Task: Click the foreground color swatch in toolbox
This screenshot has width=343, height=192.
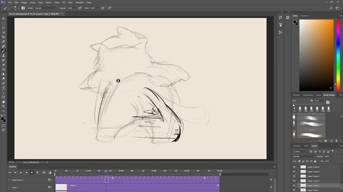Action: click(2, 119)
